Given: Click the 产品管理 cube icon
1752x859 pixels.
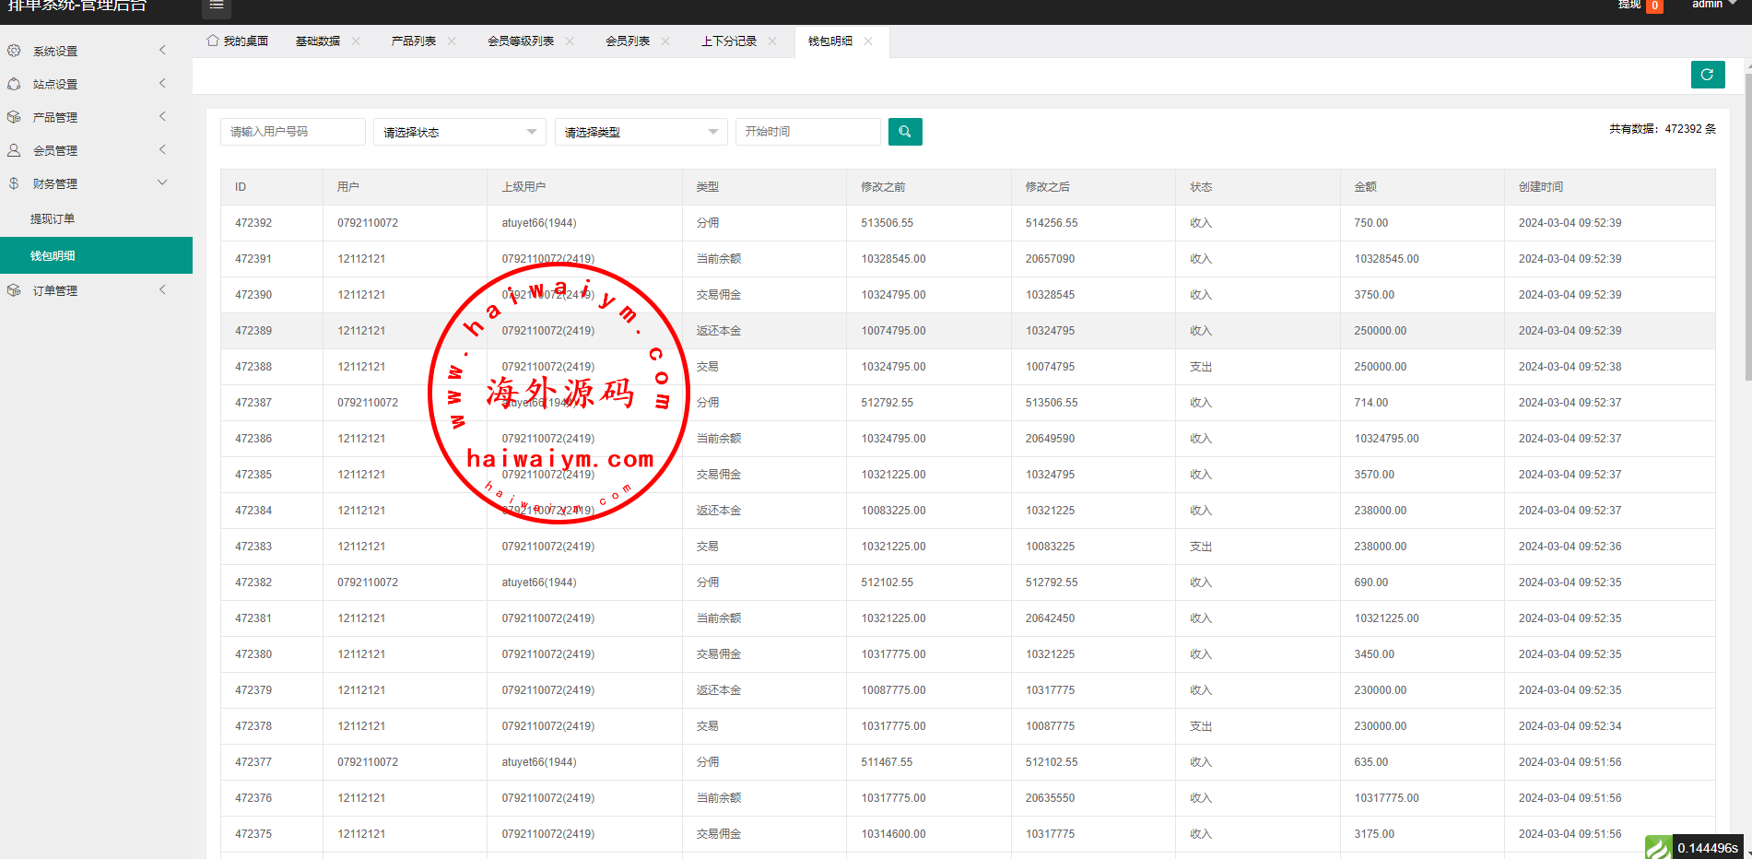Looking at the screenshot, I should click(x=14, y=117).
